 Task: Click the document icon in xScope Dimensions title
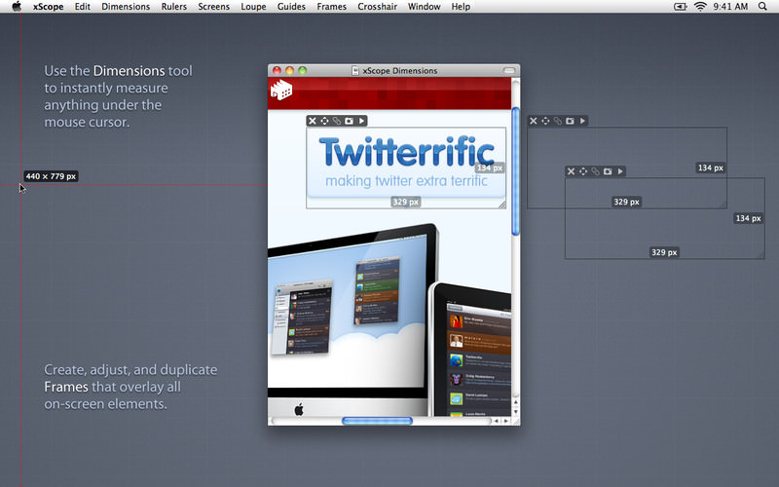coord(355,70)
